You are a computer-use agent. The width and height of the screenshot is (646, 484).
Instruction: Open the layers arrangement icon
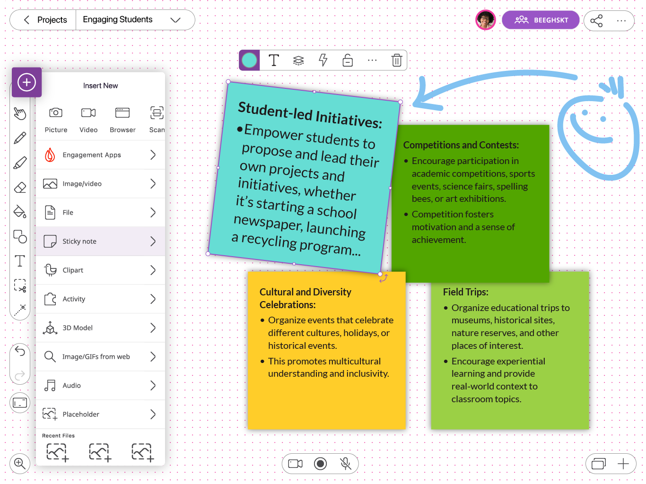[x=298, y=60]
